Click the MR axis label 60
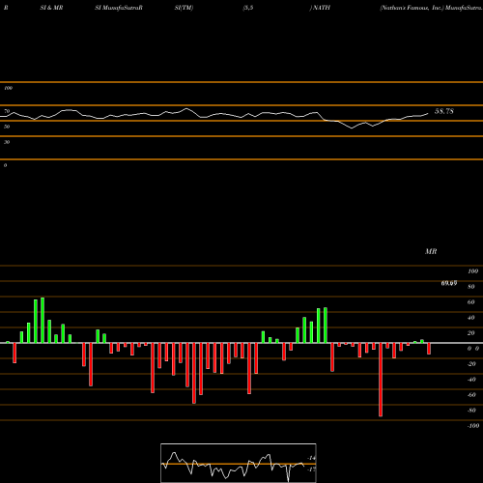 (x=471, y=302)
